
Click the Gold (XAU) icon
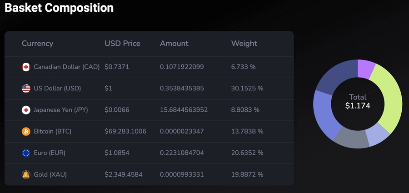click(x=26, y=174)
